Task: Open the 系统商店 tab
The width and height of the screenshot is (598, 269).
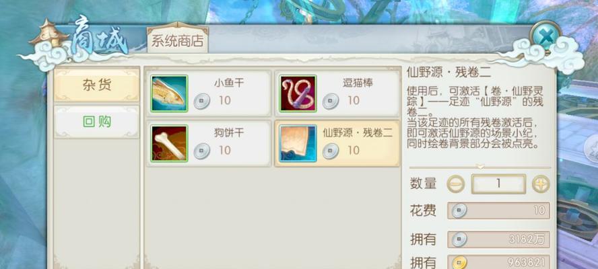Action: (x=177, y=40)
